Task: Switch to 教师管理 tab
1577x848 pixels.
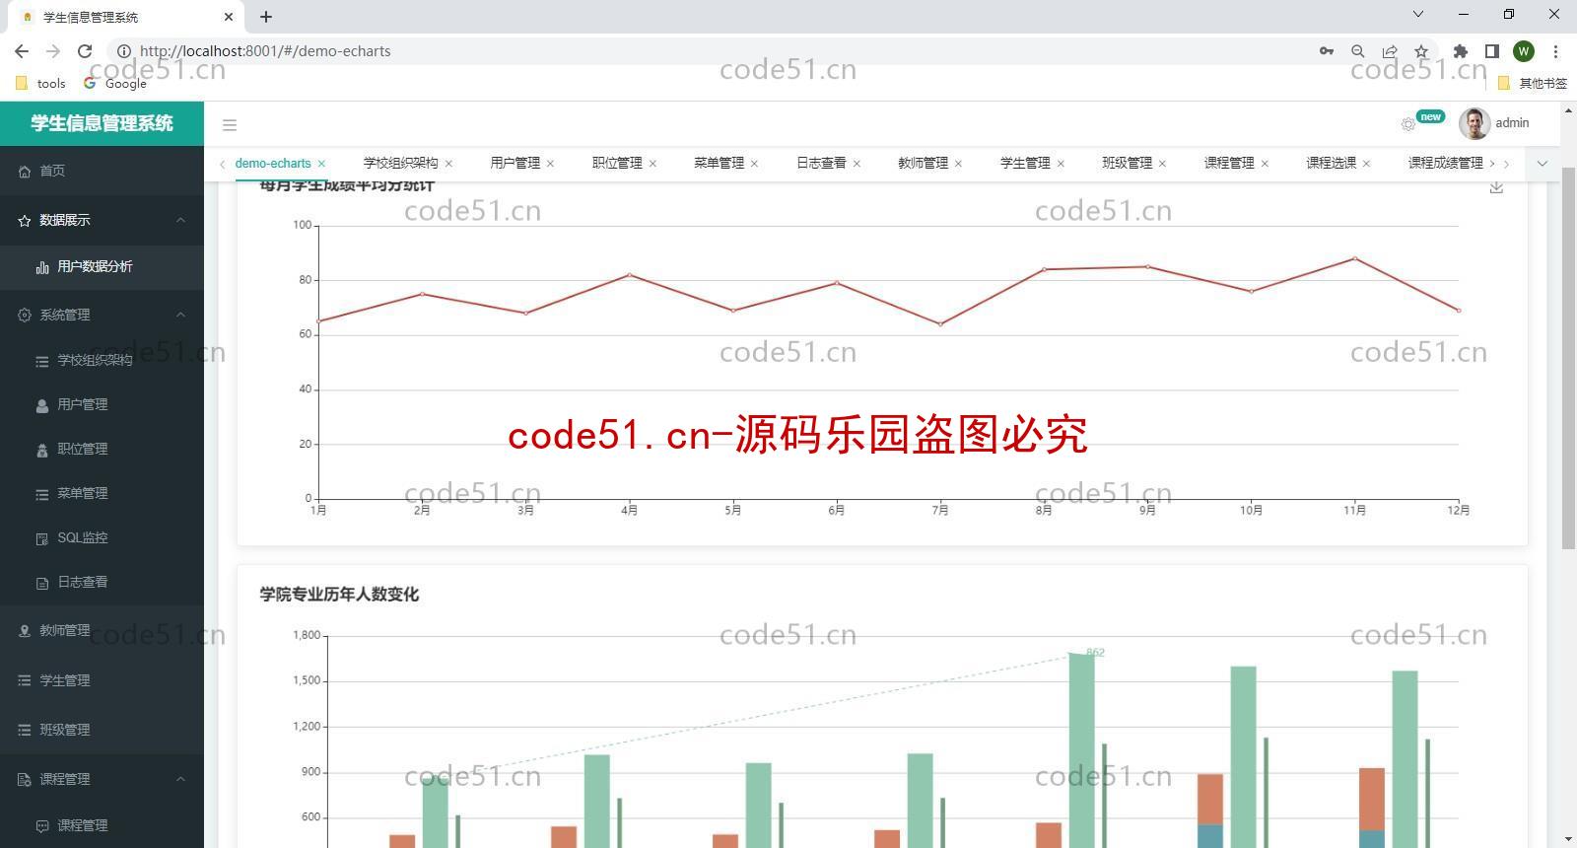Action: point(923,164)
